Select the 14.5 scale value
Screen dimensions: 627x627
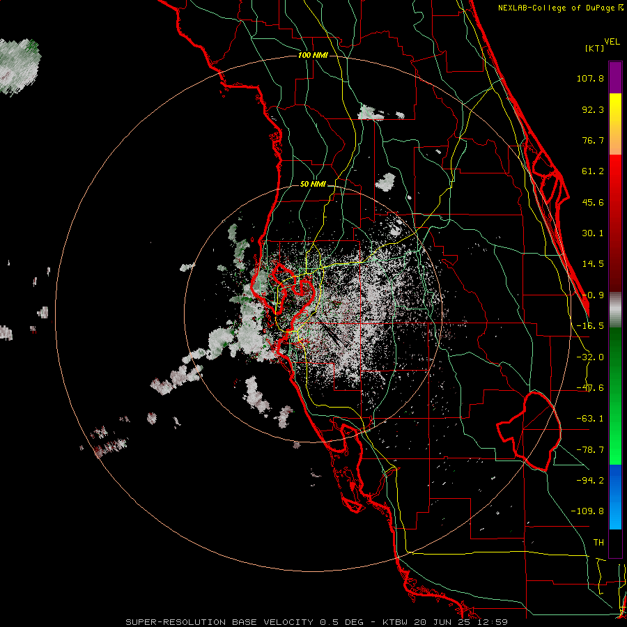593,264
